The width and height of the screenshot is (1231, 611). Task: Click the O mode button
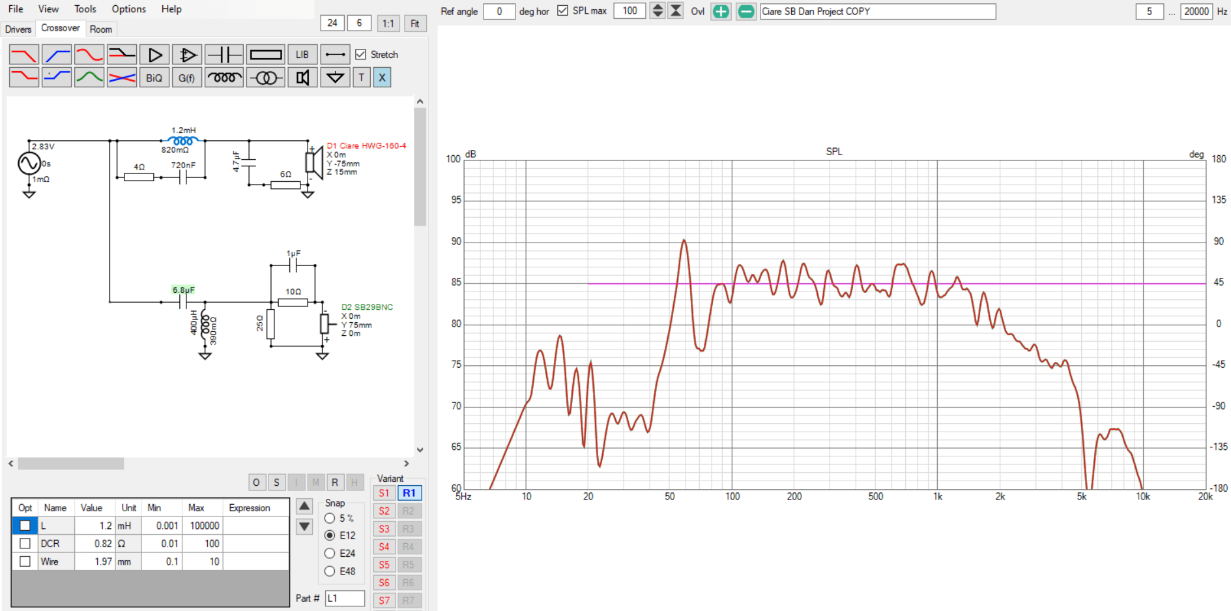pos(257,483)
